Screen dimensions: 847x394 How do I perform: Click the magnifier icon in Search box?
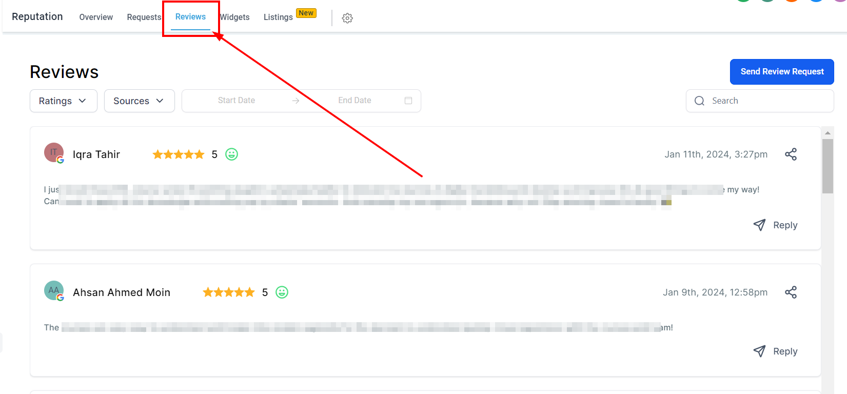[699, 101]
